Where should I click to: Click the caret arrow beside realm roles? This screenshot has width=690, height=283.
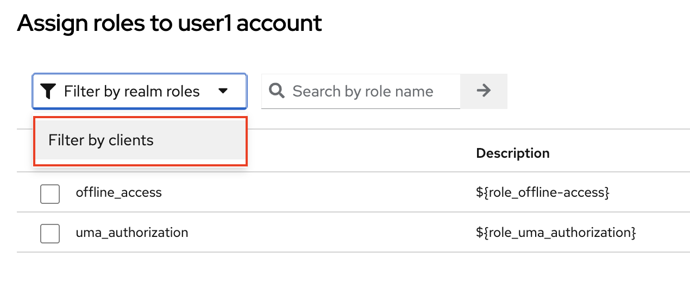click(223, 92)
